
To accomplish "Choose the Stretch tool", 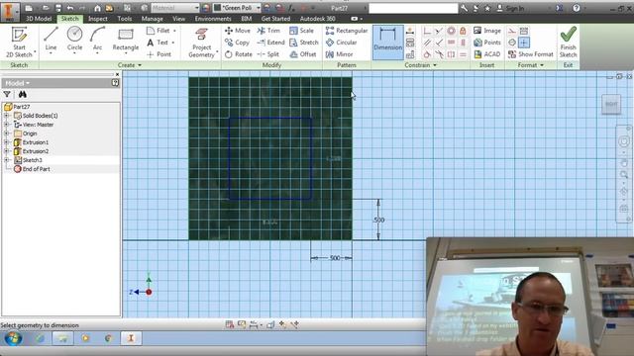I will (x=304, y=43).
